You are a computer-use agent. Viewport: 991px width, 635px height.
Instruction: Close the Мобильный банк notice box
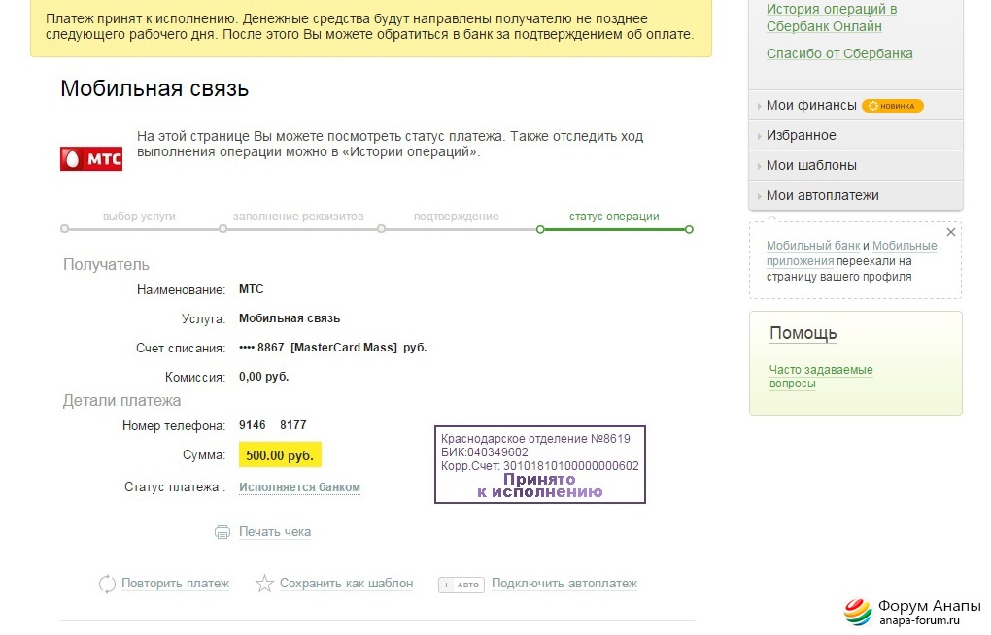tap(950, 232)
